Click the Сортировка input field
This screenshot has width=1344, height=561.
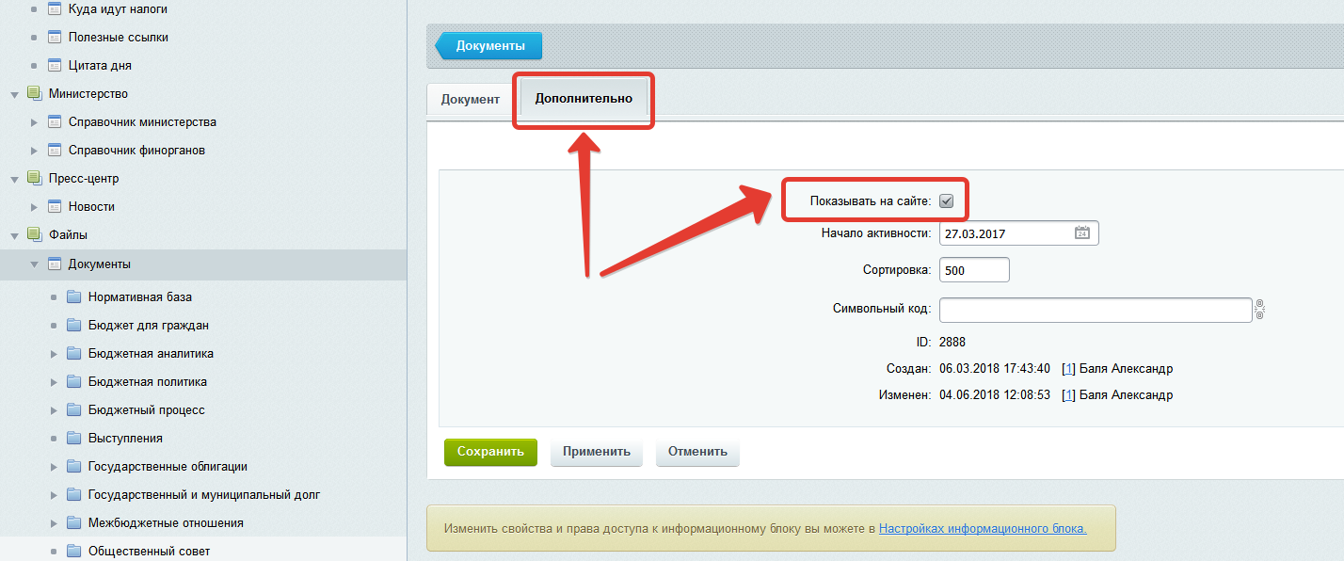click(974, 270)
